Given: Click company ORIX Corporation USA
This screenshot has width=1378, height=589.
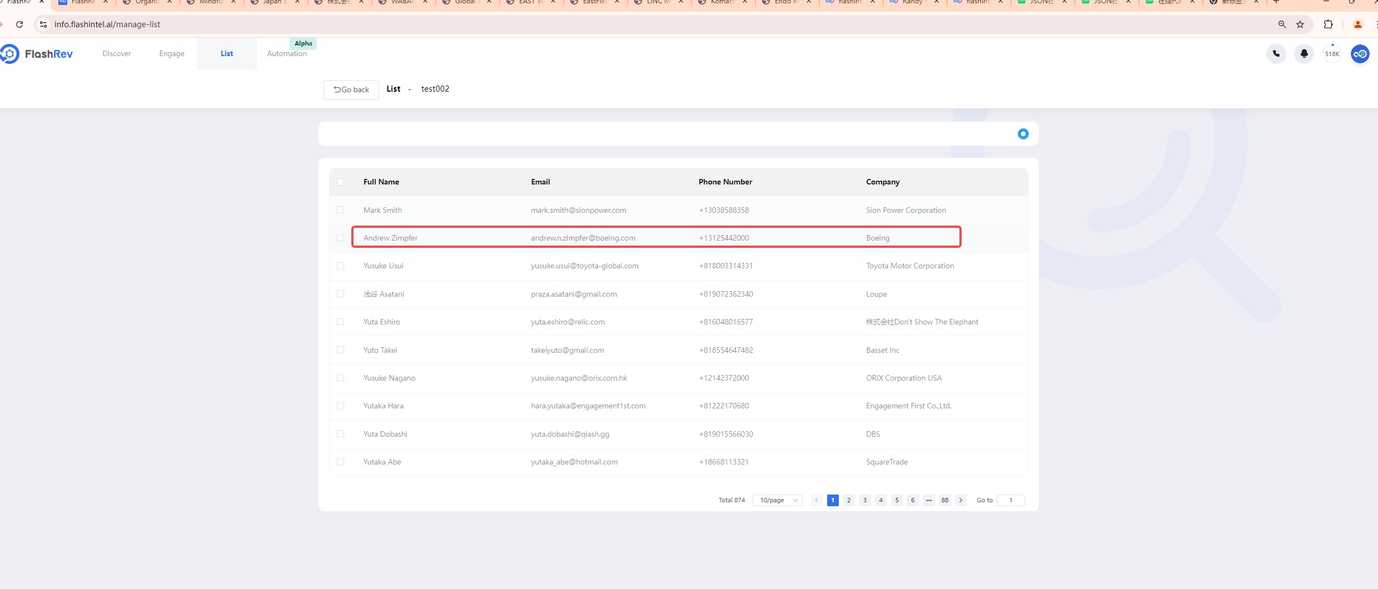Looking at the screenshot, I should pos(904,378).
